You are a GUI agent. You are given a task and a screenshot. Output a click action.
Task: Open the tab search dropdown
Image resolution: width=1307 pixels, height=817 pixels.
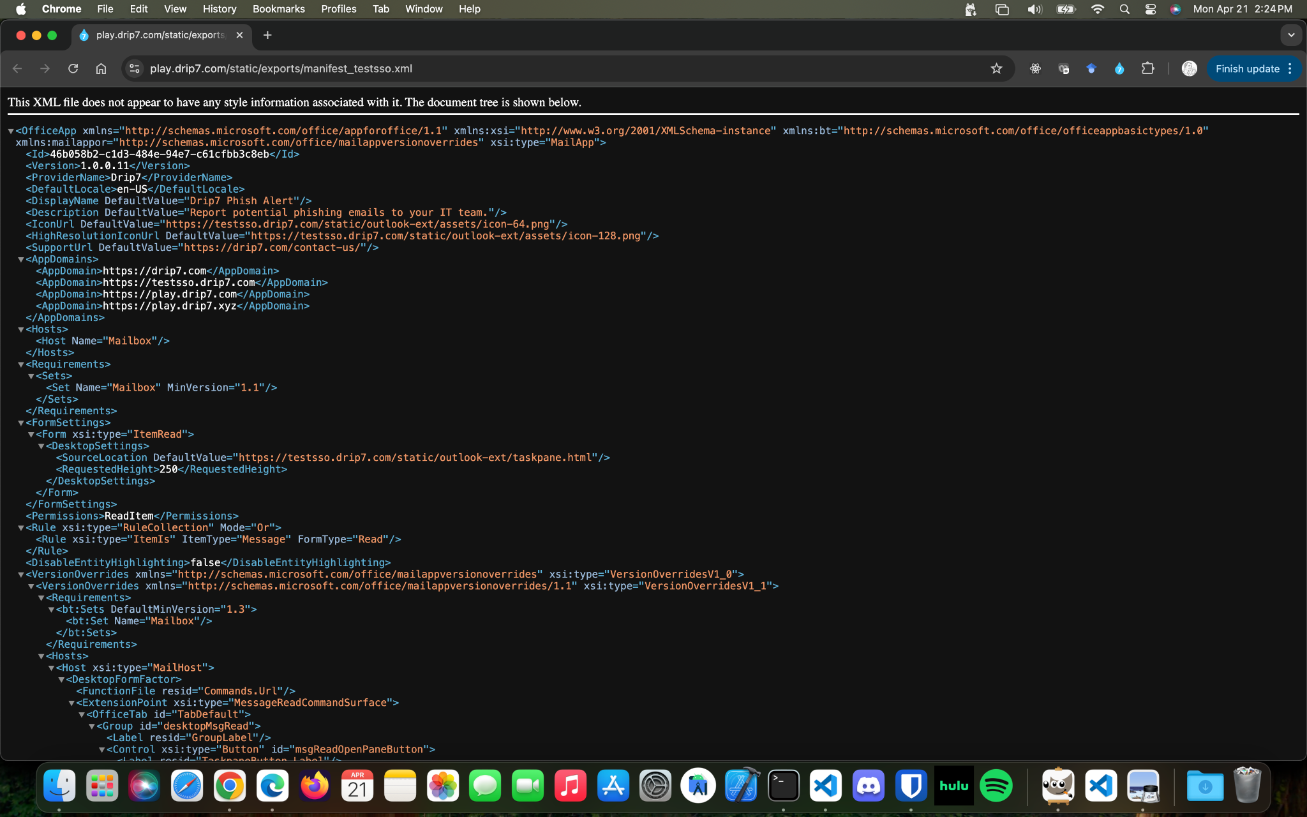tap(1291, 35)
